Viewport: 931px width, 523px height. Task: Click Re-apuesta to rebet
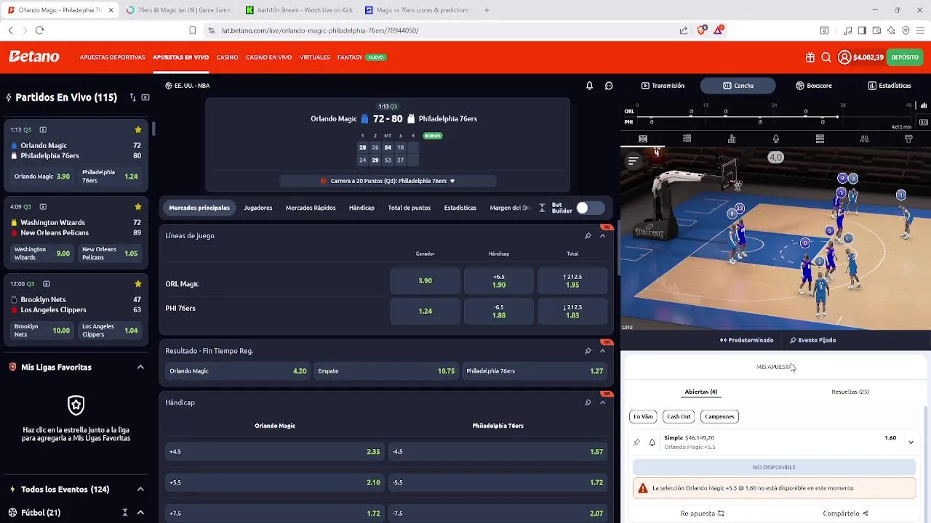702,514
